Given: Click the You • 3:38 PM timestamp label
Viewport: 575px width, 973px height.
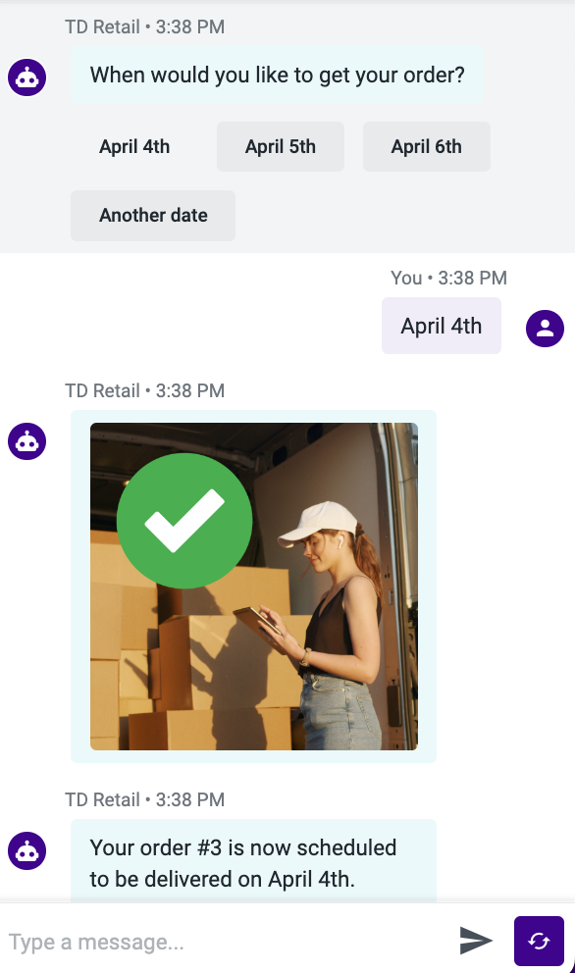Looking at the screenshot, I should coord(448,278).
